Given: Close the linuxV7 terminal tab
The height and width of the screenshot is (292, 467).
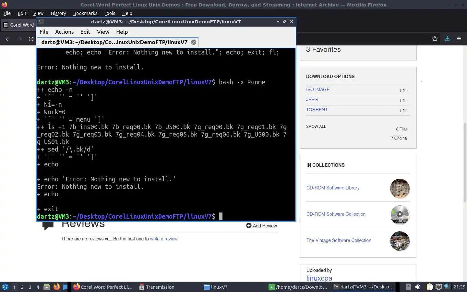Looking at the screenshot, I should pyautogui.click(x=194, y=42).
